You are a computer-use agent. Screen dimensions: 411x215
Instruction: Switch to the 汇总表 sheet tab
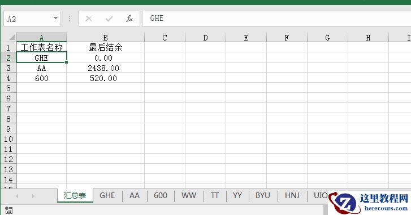pos(75,195)
